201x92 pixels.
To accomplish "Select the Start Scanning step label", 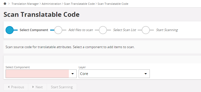I will tap(167, 30).
